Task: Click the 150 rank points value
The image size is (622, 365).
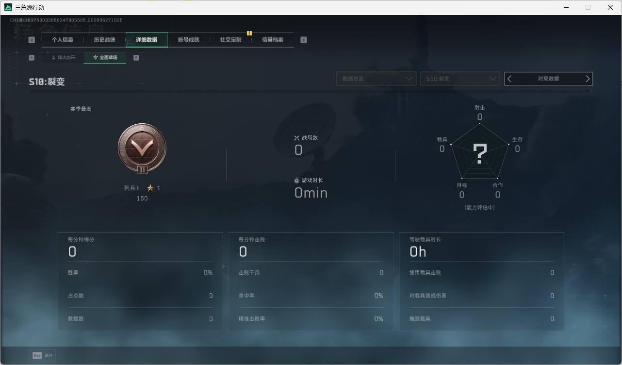Action: (x=142, y=198)
